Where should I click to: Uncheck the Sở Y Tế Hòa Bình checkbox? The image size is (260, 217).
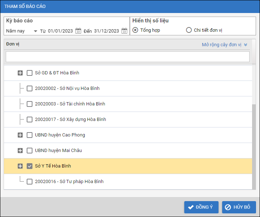[30, 166]
